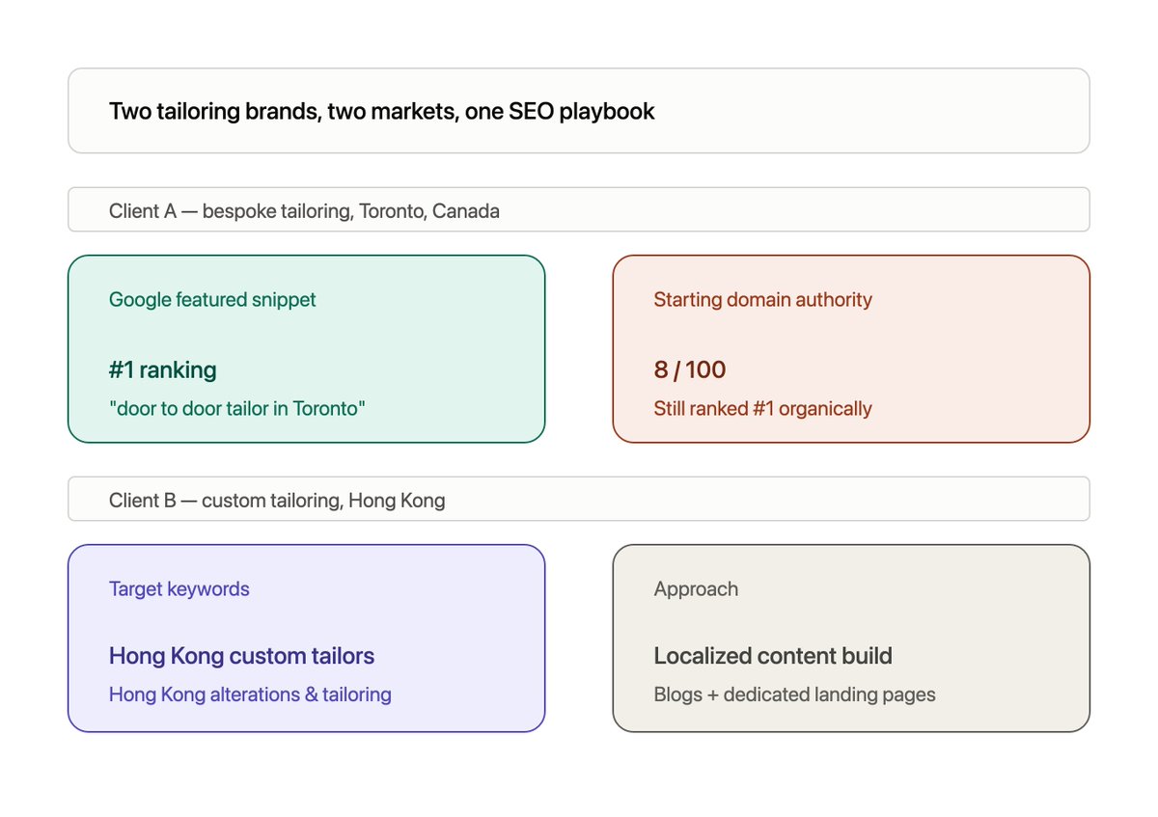
Task: Select 'Blogs + dedicated landing pages' text
Action: (x=794, y=694)
